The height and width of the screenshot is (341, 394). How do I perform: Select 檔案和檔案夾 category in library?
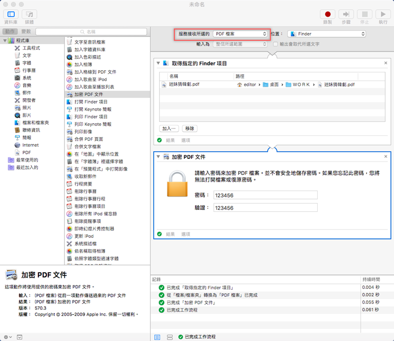(35, 122)
